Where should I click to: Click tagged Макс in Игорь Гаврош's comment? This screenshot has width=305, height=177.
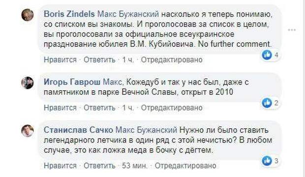tap(112, 82)
